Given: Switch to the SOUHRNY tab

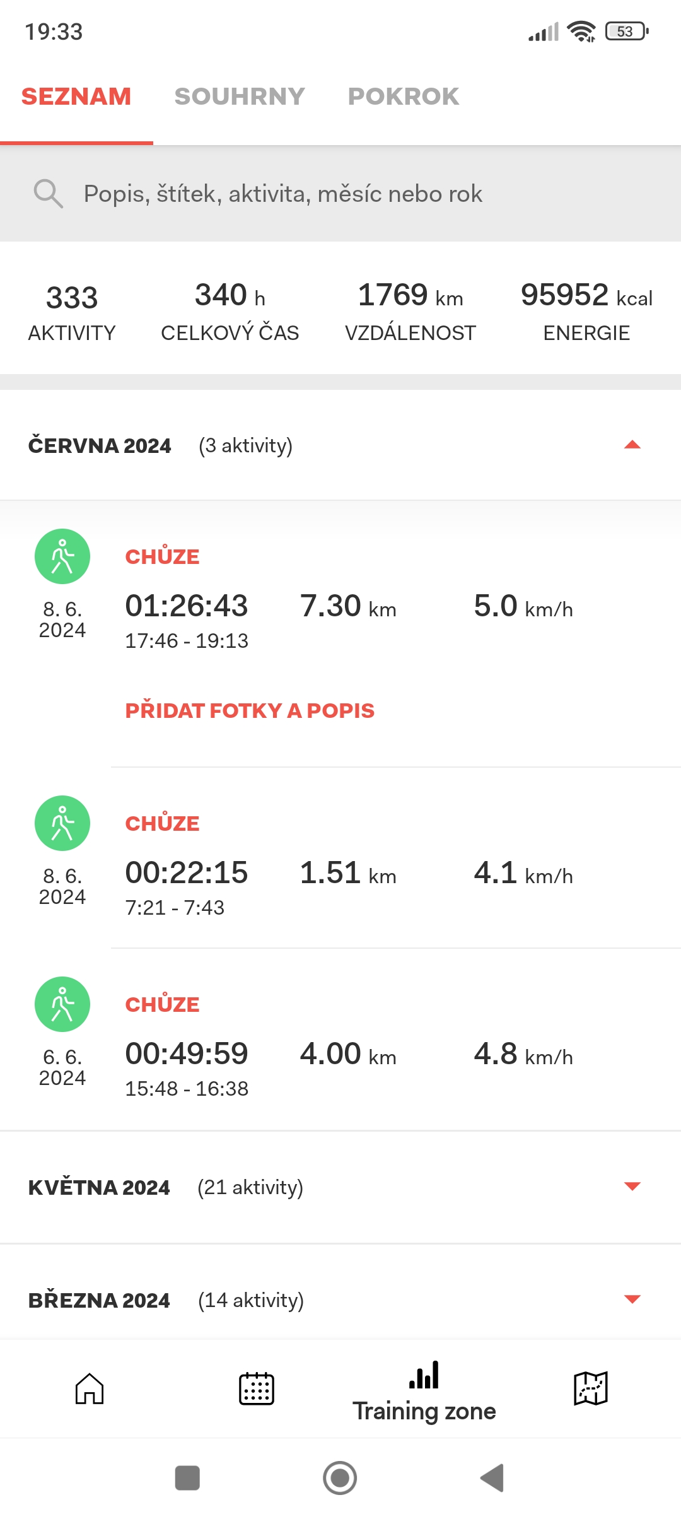Looking at the screenshot, I should 240,97.
